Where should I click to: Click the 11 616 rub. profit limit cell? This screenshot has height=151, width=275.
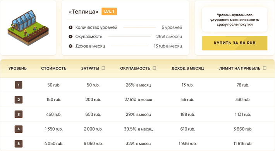tap(243, 144)
